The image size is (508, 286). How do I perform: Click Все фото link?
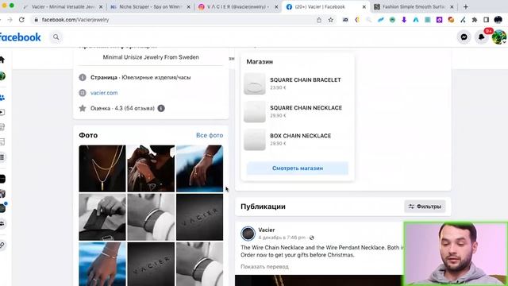tap(210, 135)
